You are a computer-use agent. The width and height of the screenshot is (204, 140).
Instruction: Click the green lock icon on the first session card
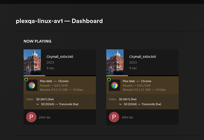pos(26,79)
